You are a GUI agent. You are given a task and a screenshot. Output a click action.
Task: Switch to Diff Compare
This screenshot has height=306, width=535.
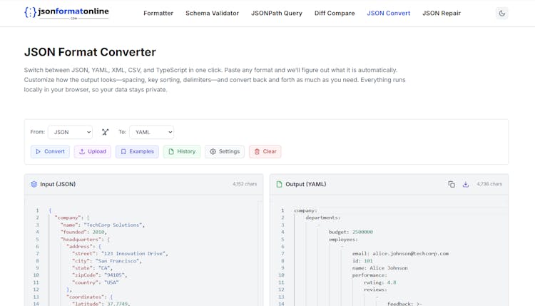pyautogui.click(x=335, y=14)
